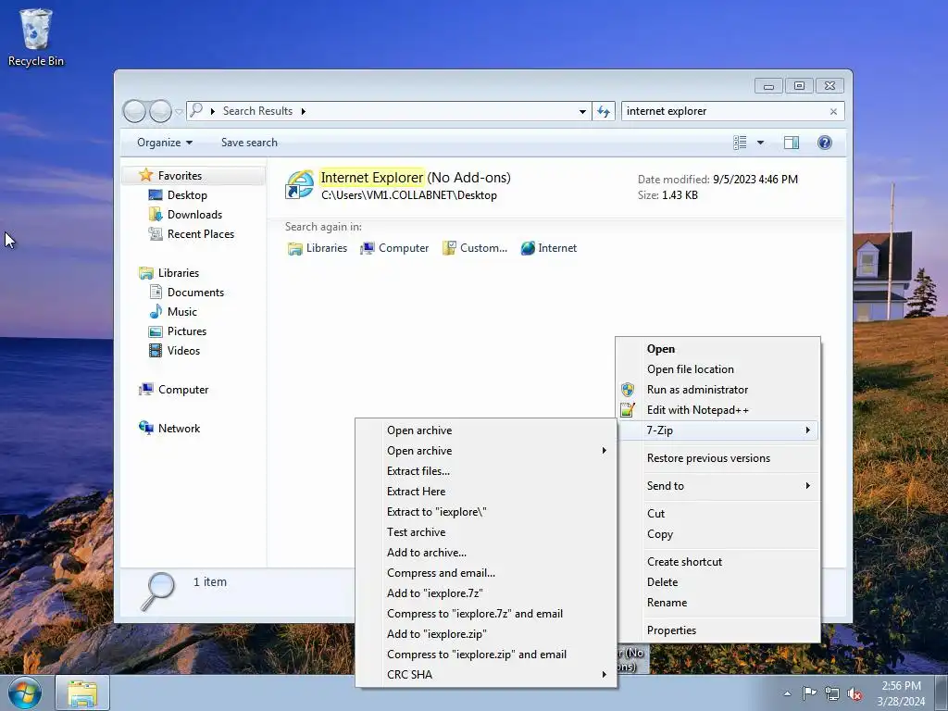Click into the internet explorer search field
The height and width of the screenshot is (711, 948).
(724, 111)
